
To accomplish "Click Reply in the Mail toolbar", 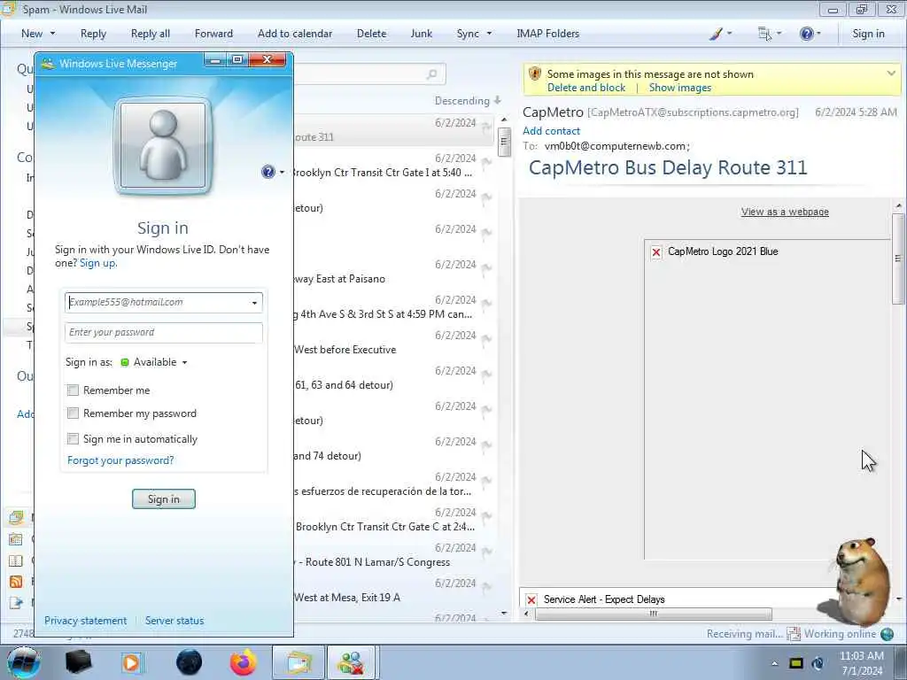I will pos(93,34).
